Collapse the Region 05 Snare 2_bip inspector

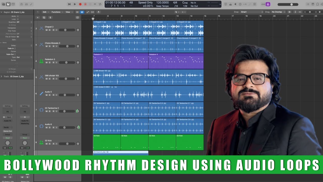1,12
